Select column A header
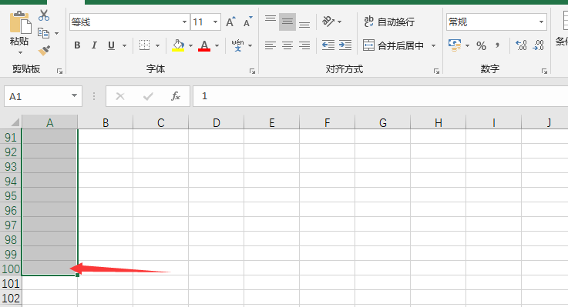The width and height of the screenshot is (568, 307). pyautogui.click(x=49, y=122)
